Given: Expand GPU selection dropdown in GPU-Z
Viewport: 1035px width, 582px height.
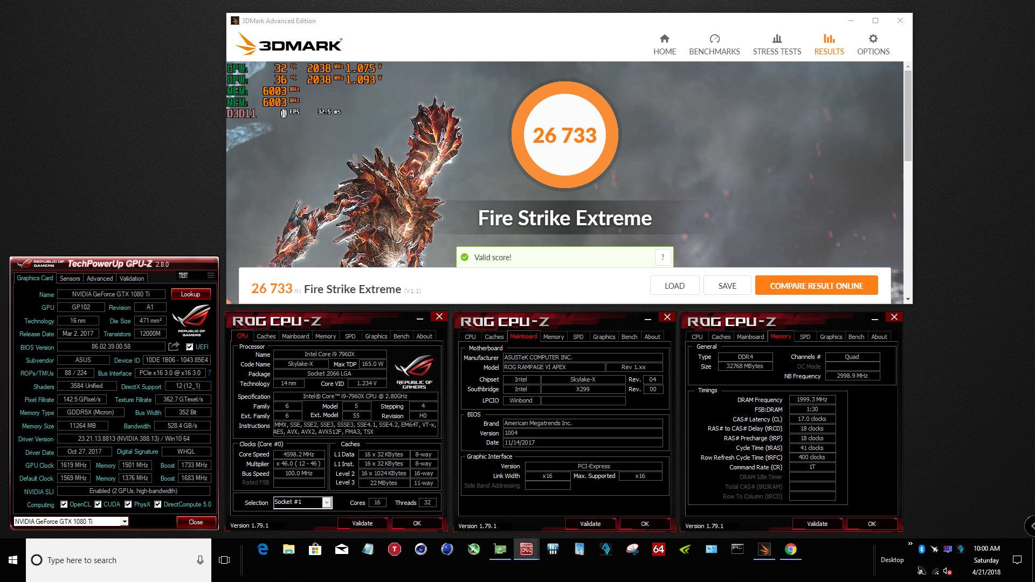Looking at the screenshot, I should pyautogui.click(x=125, y=522).
